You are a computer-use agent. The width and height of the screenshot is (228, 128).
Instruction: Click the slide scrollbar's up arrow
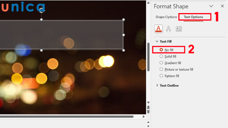148,3
